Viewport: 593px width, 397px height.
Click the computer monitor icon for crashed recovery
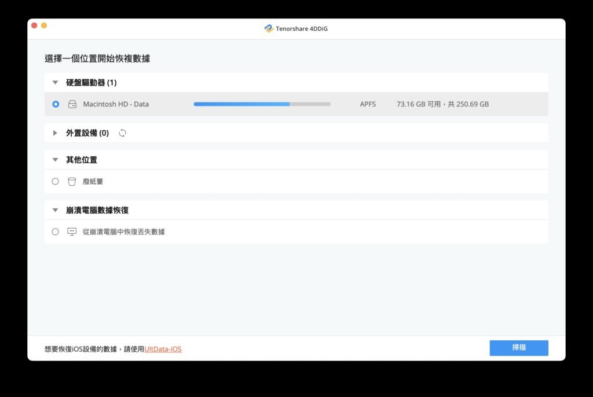click(x=72, y=231)
